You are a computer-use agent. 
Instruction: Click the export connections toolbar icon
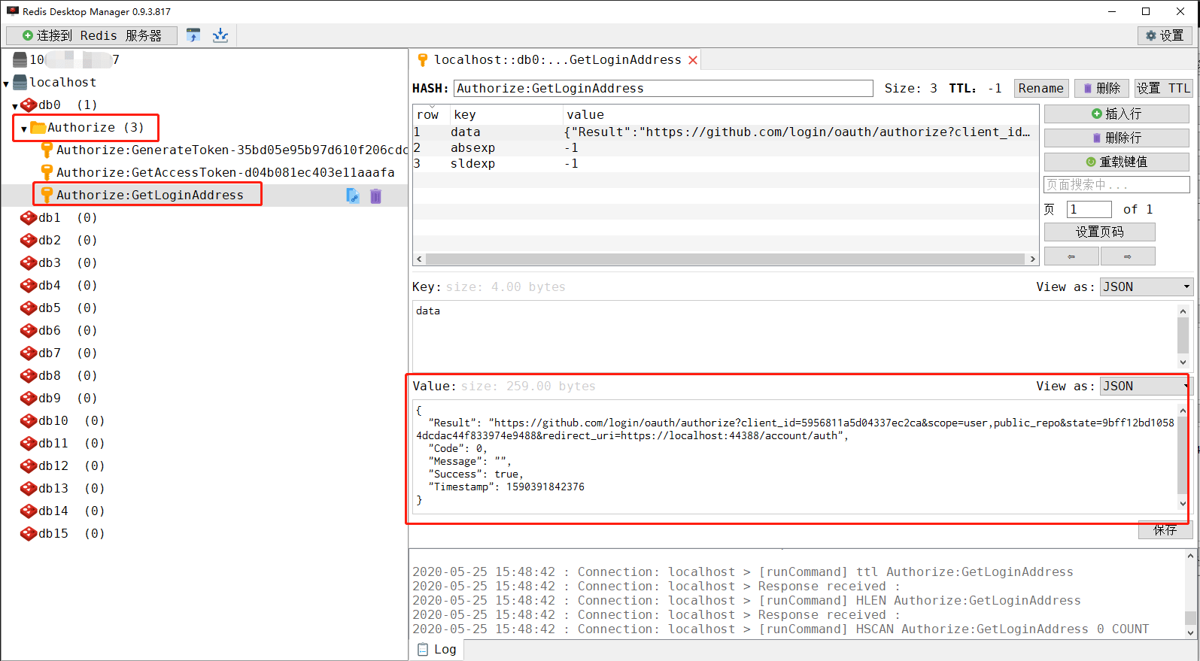pos(220,35)
